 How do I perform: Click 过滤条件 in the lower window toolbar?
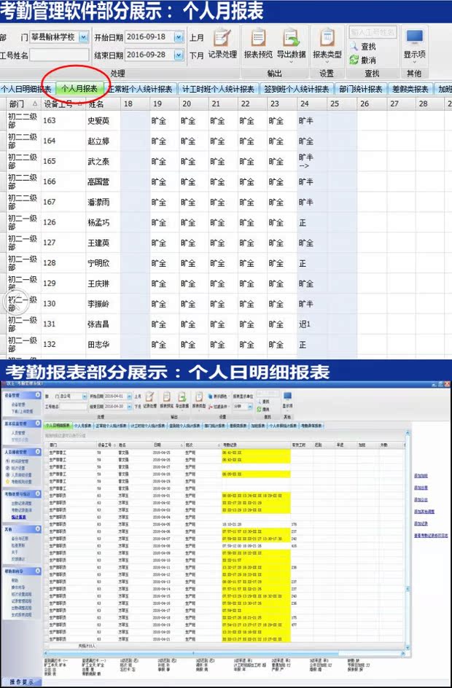[x=217, y=407]
